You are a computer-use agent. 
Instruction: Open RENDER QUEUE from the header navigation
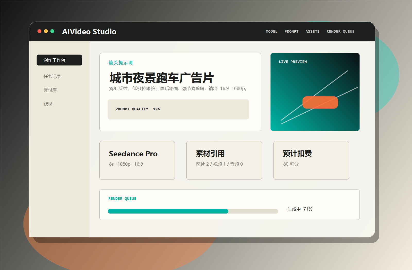340,31
